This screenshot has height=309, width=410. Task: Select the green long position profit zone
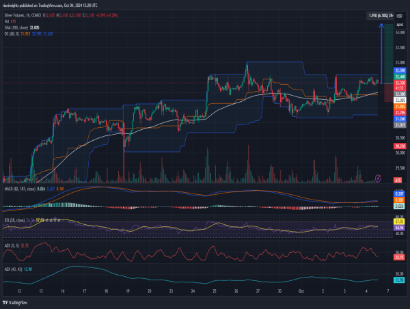coord(389,53)
